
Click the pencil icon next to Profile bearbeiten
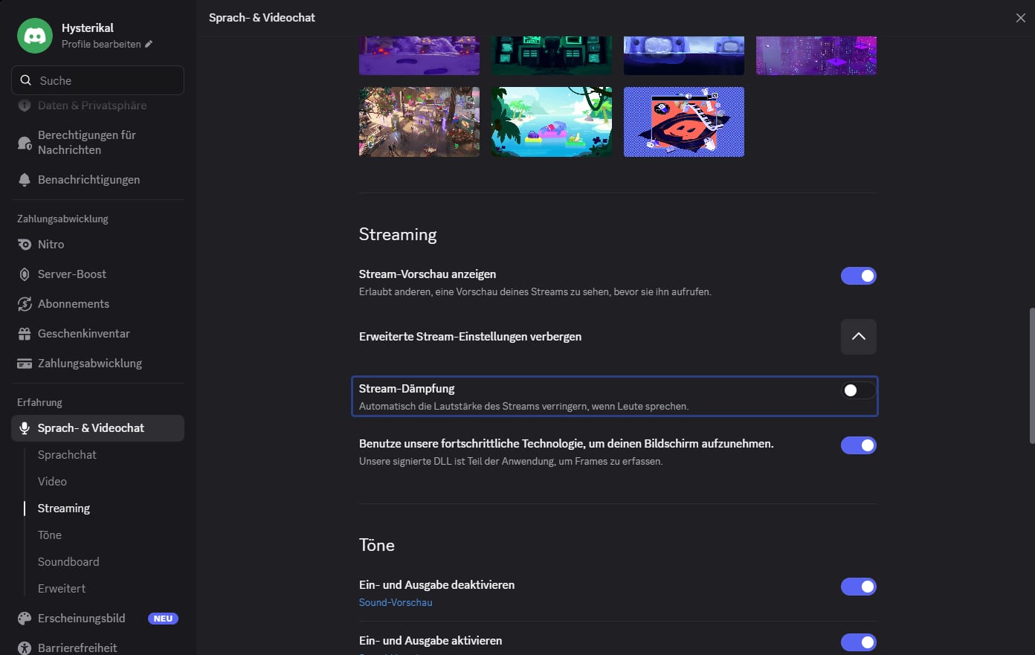149,44
